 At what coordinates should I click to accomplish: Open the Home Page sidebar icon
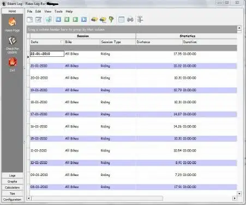(12, 22)
